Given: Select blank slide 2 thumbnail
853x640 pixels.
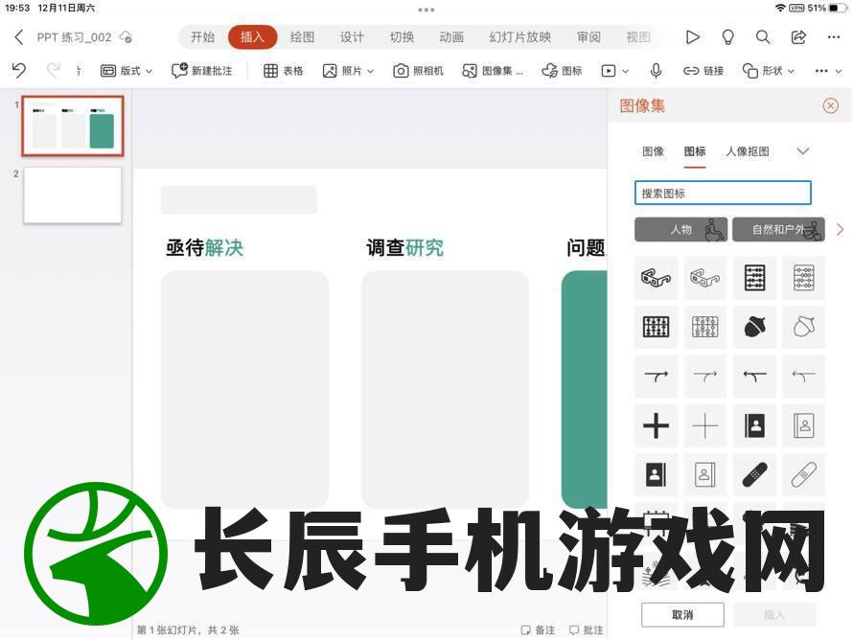Looking at the screenshot, I should coord(73,195).
